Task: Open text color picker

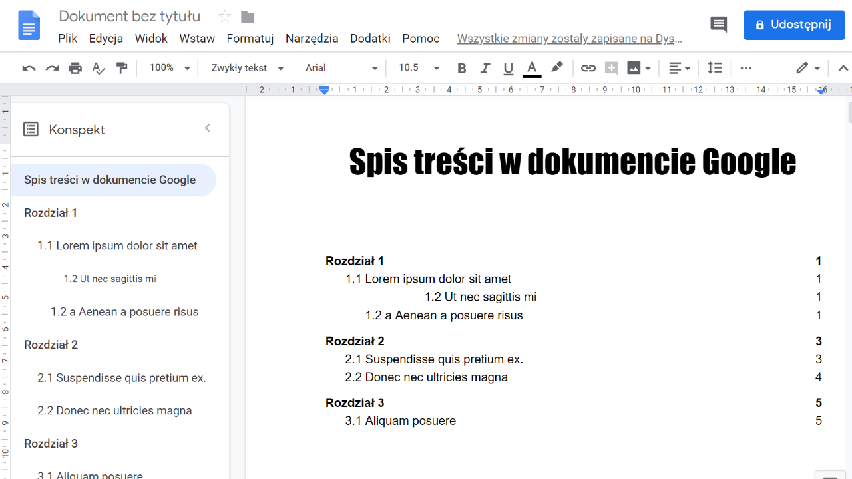Action: coord(532,68)
